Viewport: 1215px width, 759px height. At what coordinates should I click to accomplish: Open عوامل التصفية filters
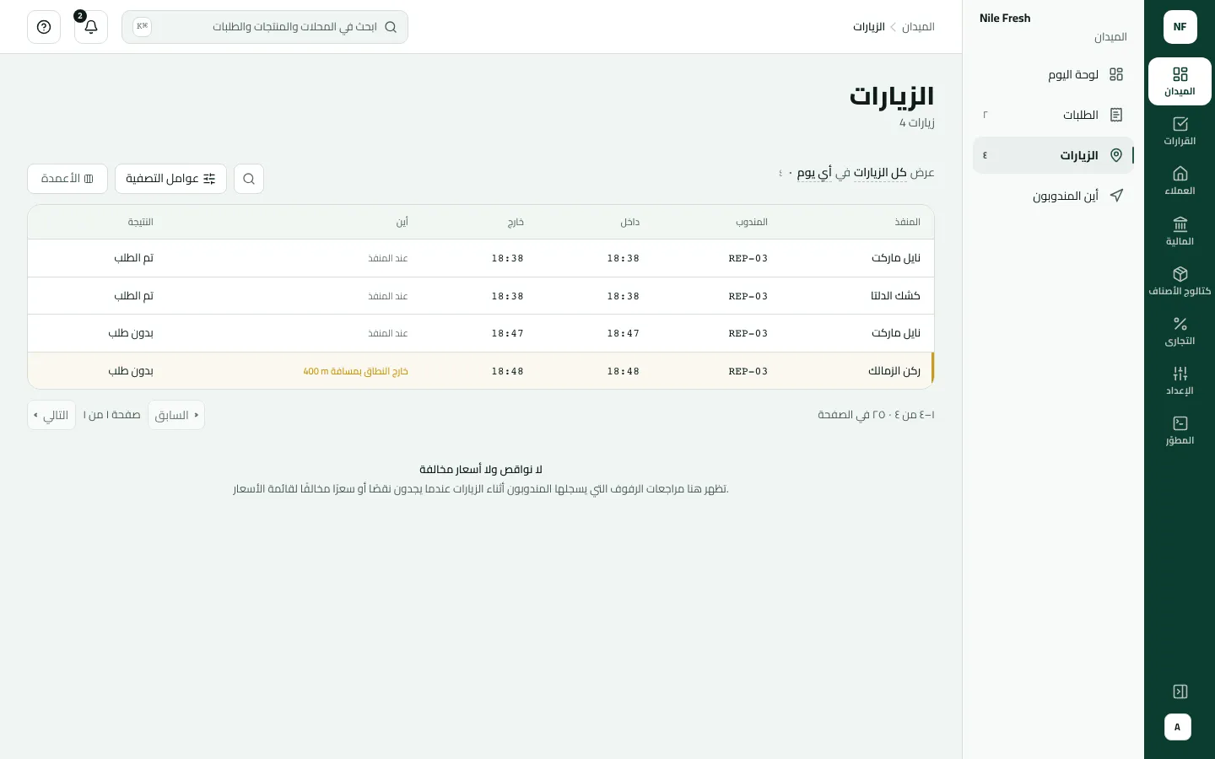click(x=170, y=179)
